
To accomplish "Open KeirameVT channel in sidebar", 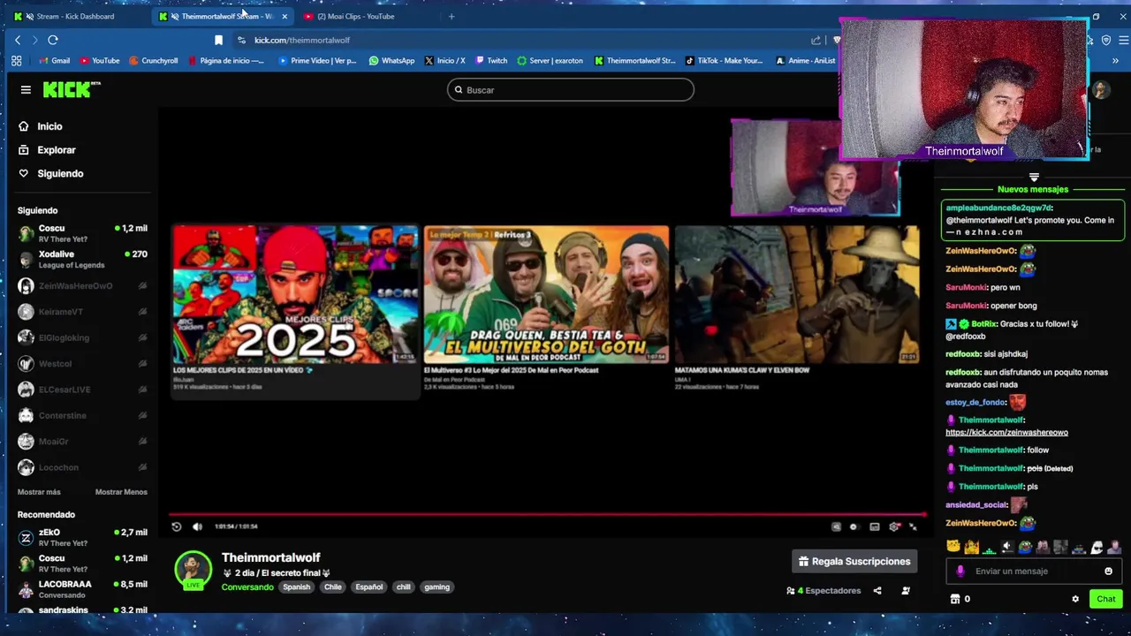I will tap(82, 312).
